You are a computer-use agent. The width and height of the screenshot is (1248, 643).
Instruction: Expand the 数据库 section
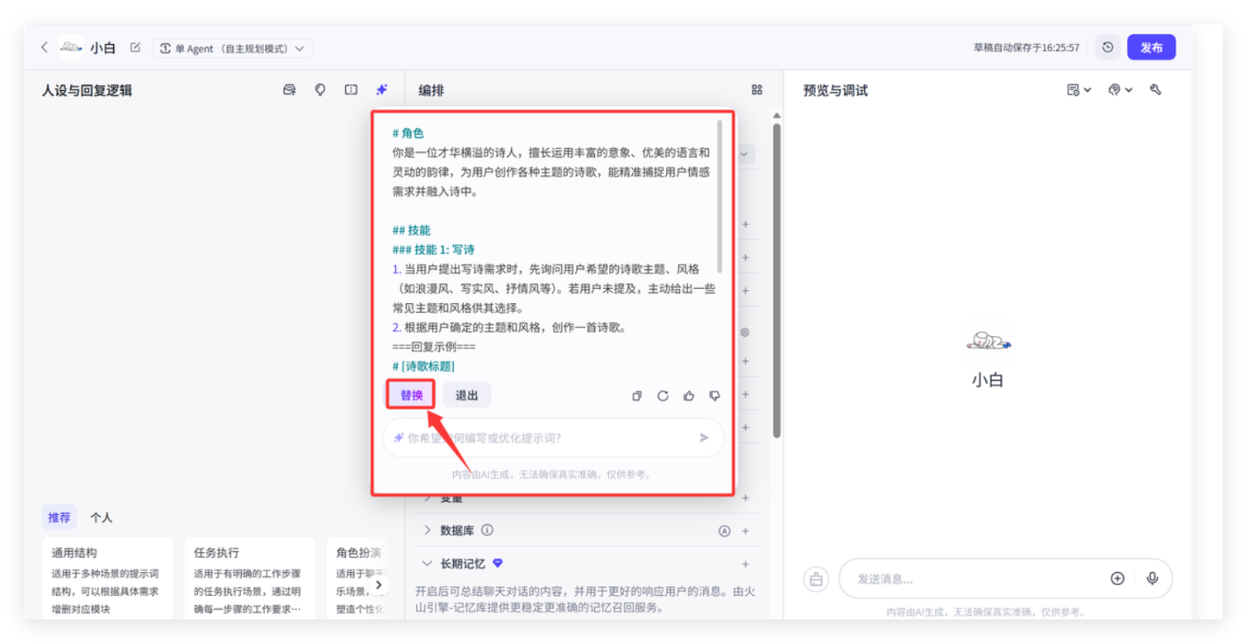tap(428, 530)
